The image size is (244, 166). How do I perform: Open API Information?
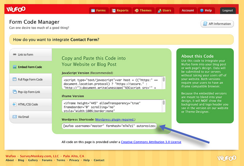coord(217,24)
